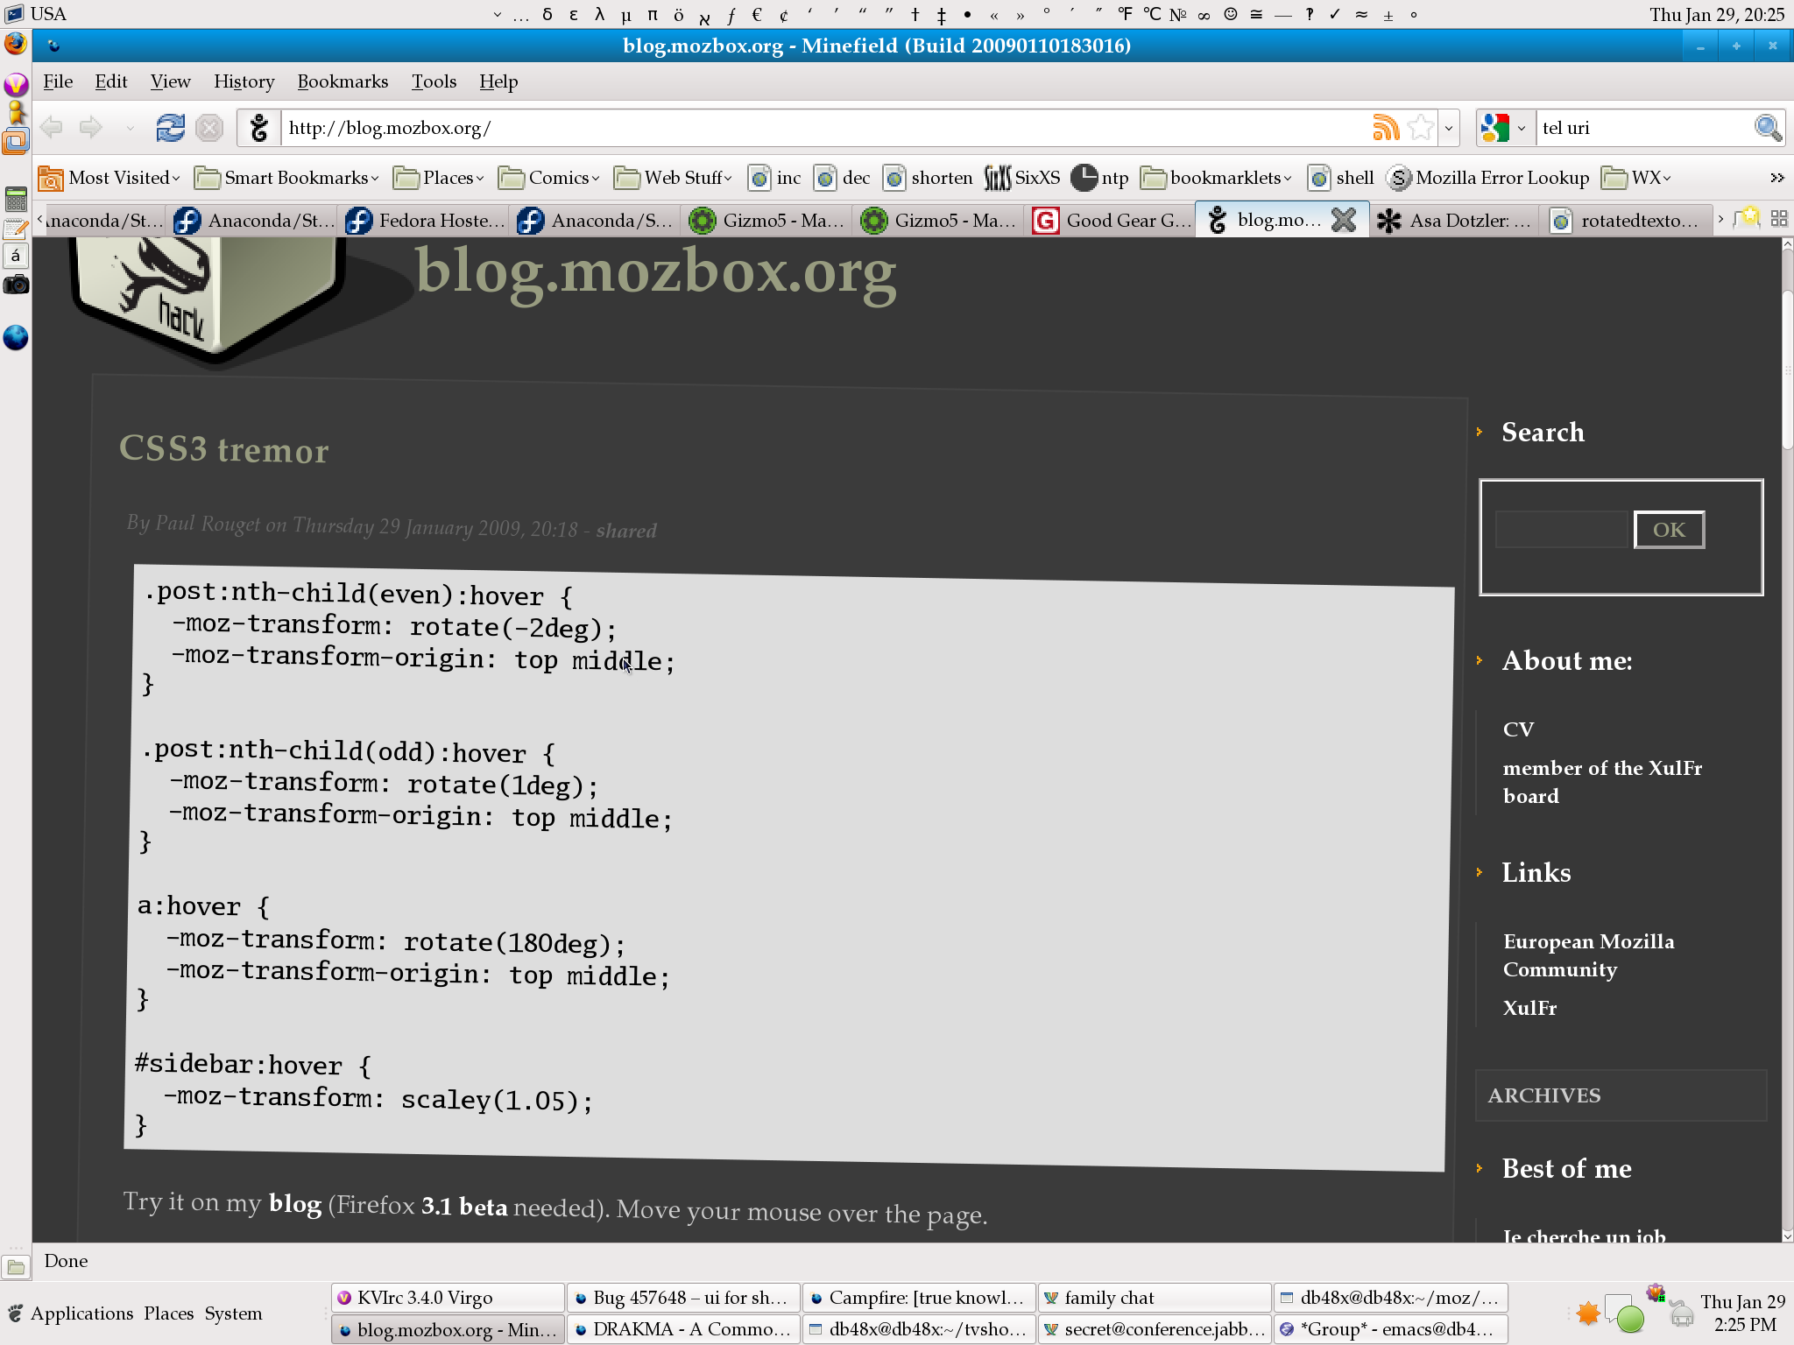Go back with the Back arrow
This screenshot has height=1345, width=1794.
[x=52, y=128]
